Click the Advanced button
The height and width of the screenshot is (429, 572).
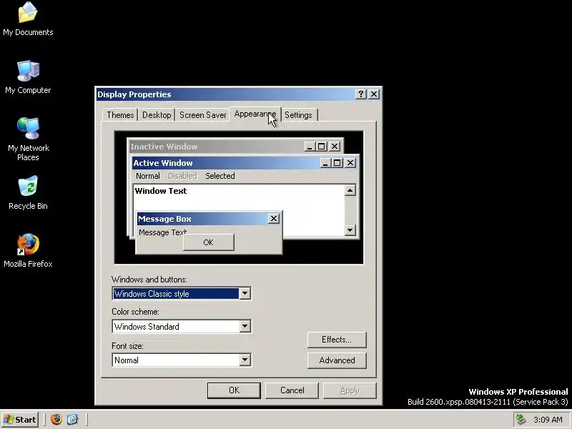point(337,360)
